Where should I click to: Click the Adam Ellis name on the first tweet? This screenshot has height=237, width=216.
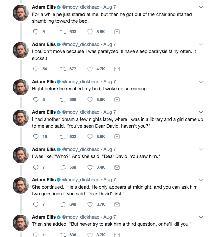coord(43,7)
